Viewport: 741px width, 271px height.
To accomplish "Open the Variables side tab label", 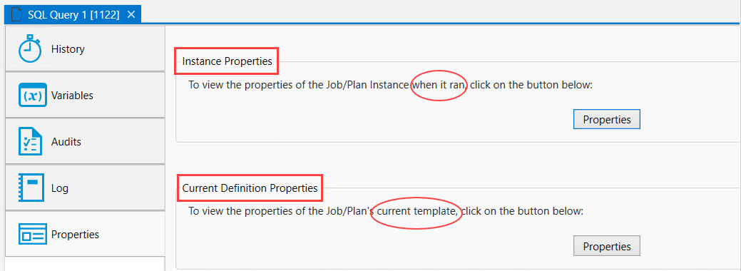I will pyautogui.click(x=72, y=95).
